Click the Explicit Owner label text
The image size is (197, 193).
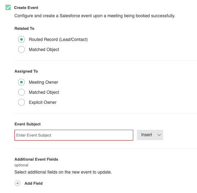pyautogui.click(x=43, y=102)
